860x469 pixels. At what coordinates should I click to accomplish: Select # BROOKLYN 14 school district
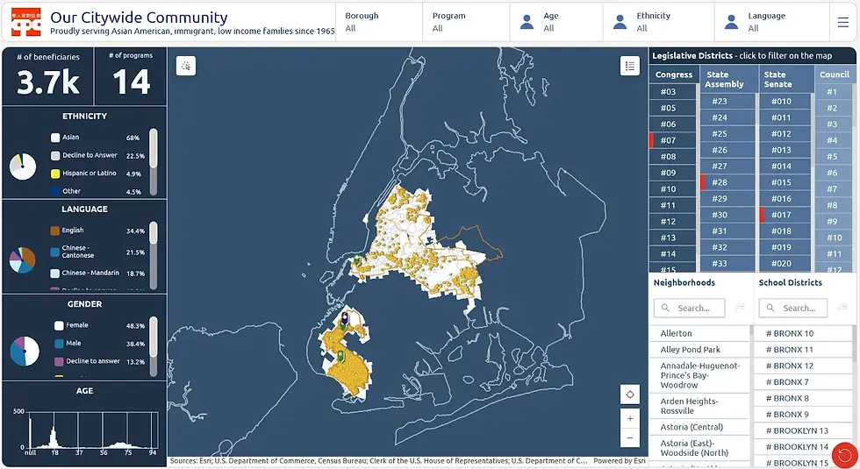pyautogui.click(x=803, y=447)
